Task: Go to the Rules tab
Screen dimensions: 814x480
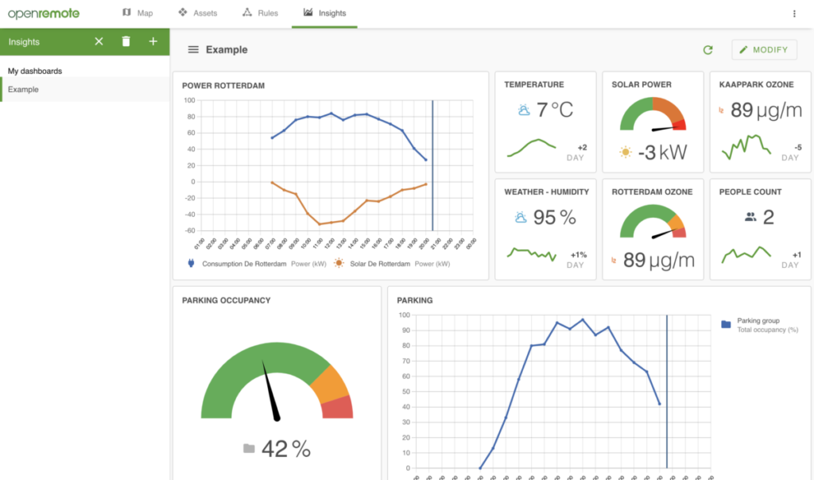Action: click(260, 14)
